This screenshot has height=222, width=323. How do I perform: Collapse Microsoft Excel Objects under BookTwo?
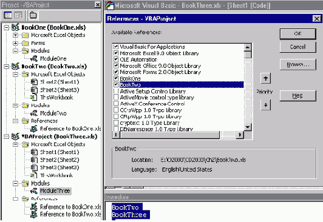point(15,74)
